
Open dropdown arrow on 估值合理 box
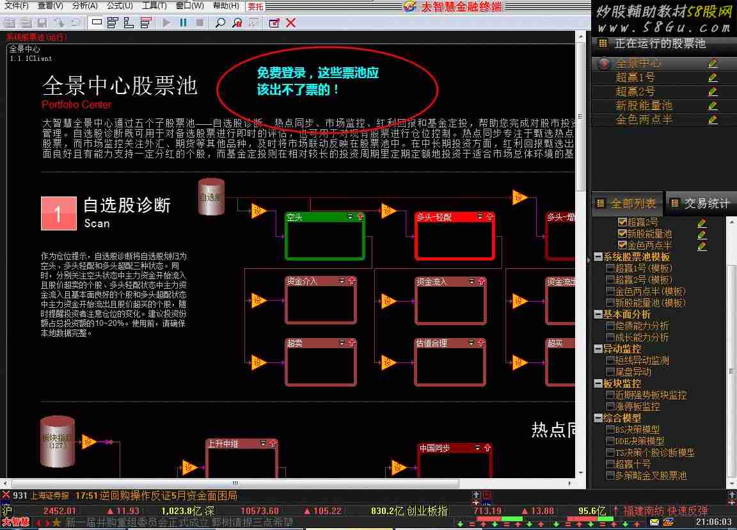point(471,343)
